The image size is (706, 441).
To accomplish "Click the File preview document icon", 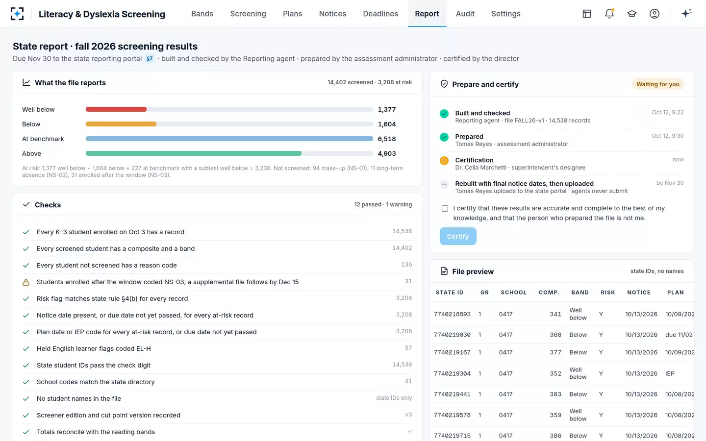I will (x=444, y=271).
